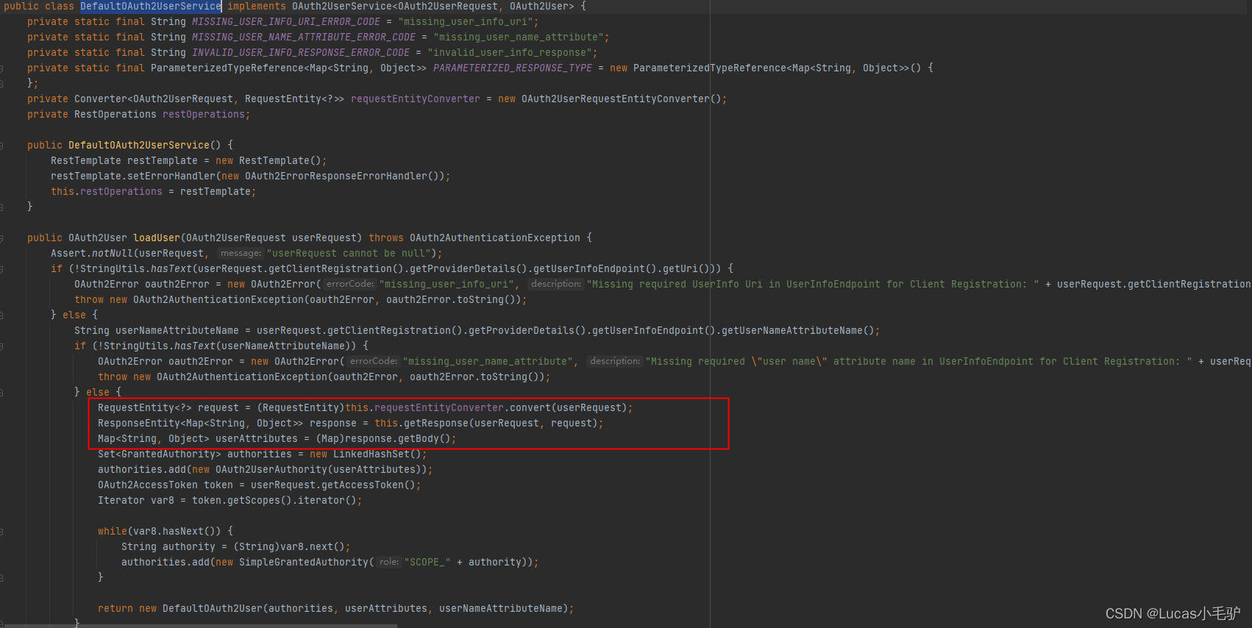Click the return keyword
Screen dimensions: 1252x628
coord(115,608)
